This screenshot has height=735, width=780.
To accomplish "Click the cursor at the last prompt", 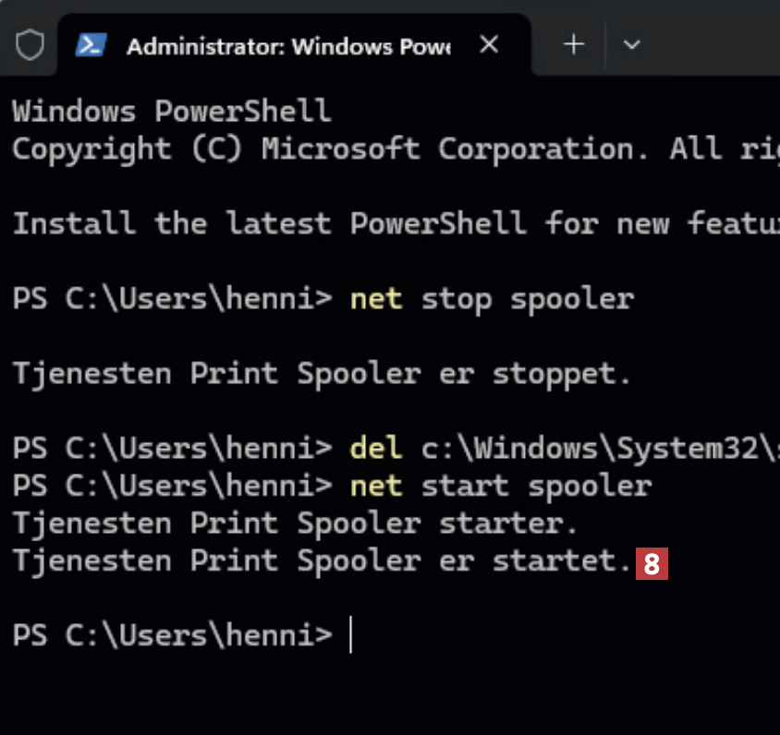I will (351, 635).
